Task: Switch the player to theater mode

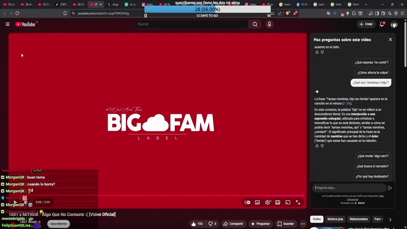Action: tap(278, 202)
